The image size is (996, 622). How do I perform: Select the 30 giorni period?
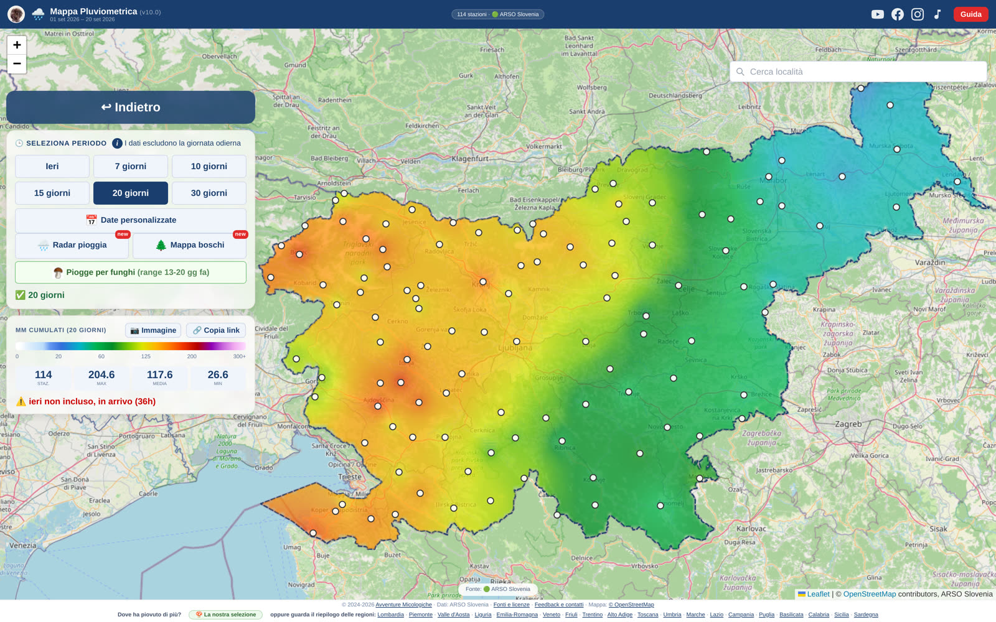[x=209, y=193]
